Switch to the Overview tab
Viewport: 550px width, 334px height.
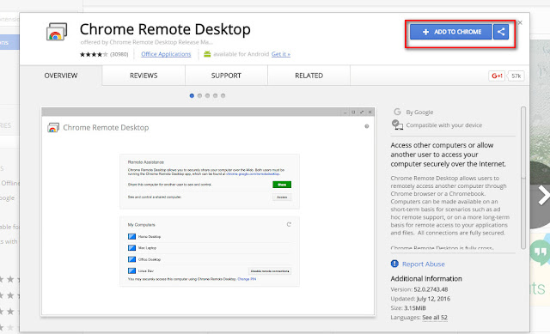coord(61,76)
